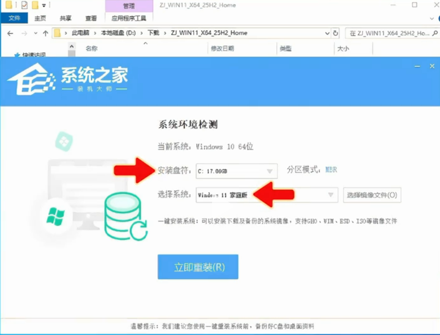
Task: Click the 立即重装(R) reinstall button
Action: coord(198,267)
